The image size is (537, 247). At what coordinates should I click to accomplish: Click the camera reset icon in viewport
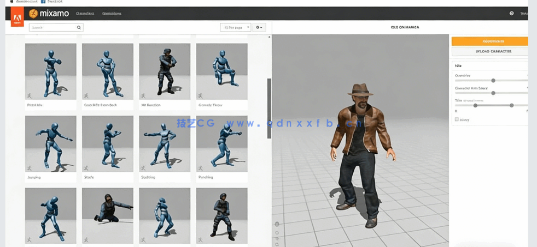pyautogui.click(x=277, y=224)
